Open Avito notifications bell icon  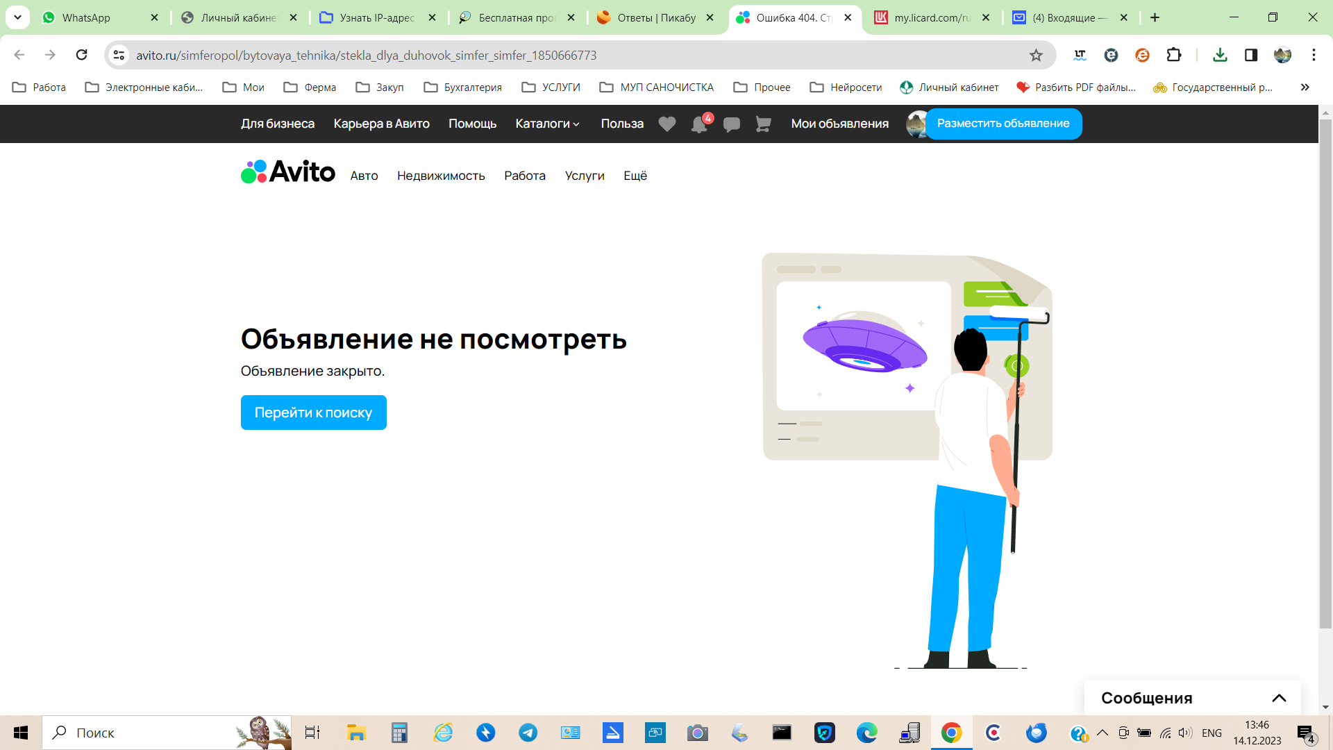click(699, 124)
